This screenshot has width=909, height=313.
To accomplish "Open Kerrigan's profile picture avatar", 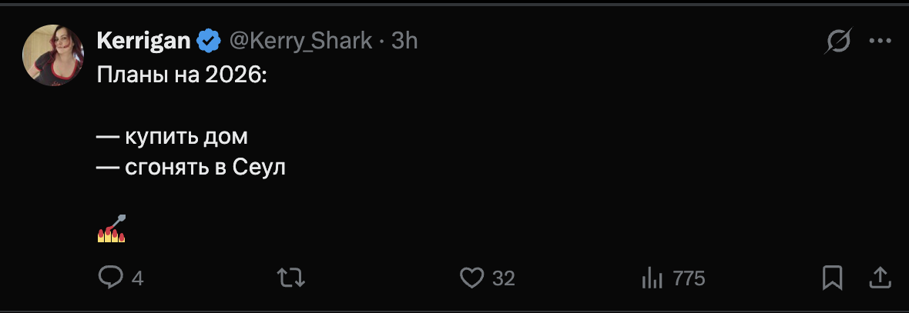I will point(53,55).
